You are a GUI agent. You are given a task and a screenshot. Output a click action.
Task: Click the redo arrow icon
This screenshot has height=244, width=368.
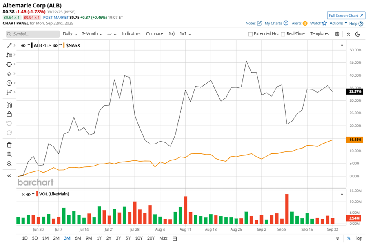click(x=9, y=133)
